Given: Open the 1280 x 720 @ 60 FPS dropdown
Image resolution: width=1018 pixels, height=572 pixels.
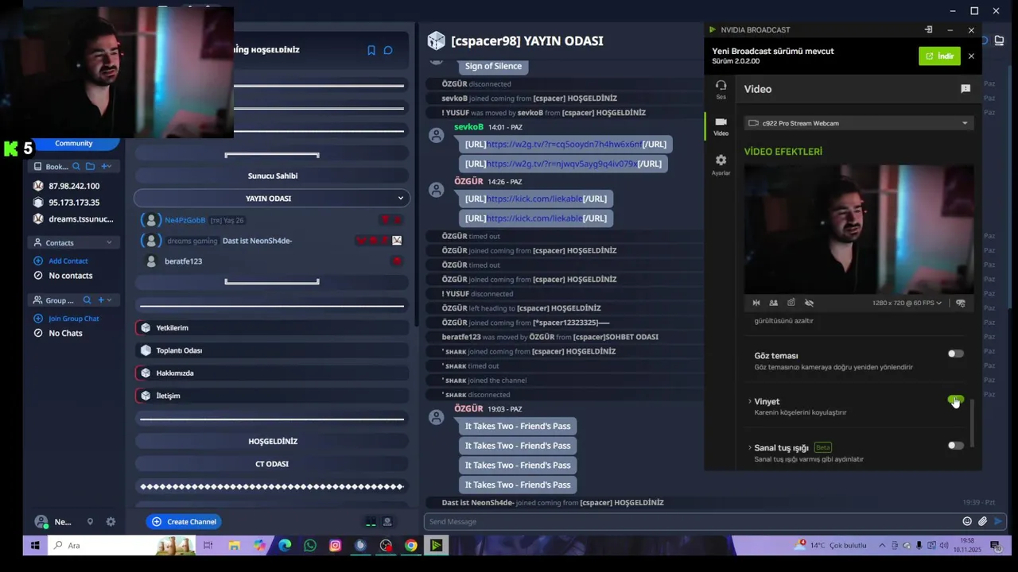Looking at the screenshot, I should coord(907,303).
